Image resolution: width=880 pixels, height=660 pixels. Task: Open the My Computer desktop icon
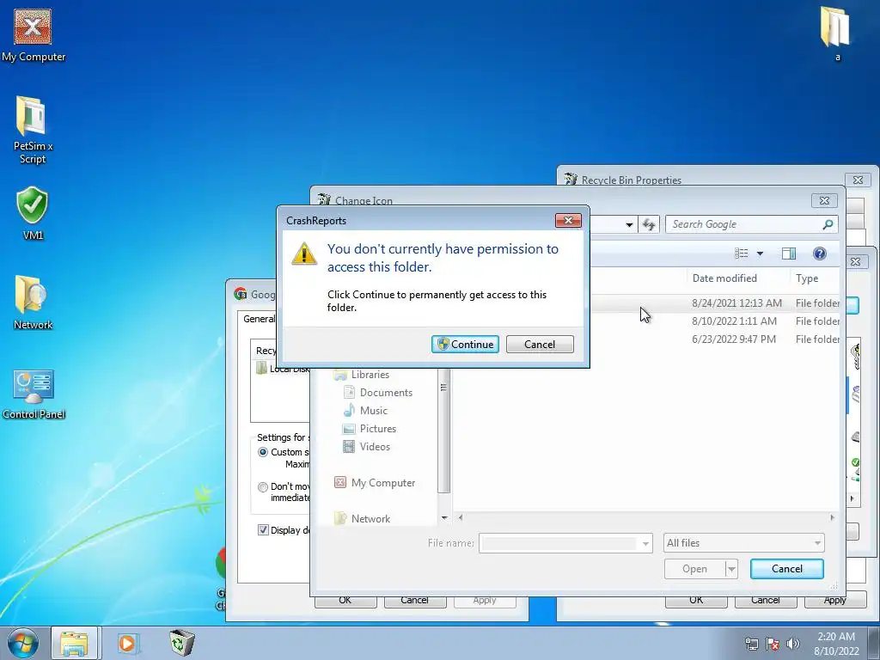click(x=33, y=34)
